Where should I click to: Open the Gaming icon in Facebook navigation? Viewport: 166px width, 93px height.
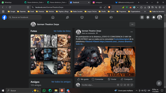click(111, 17)
